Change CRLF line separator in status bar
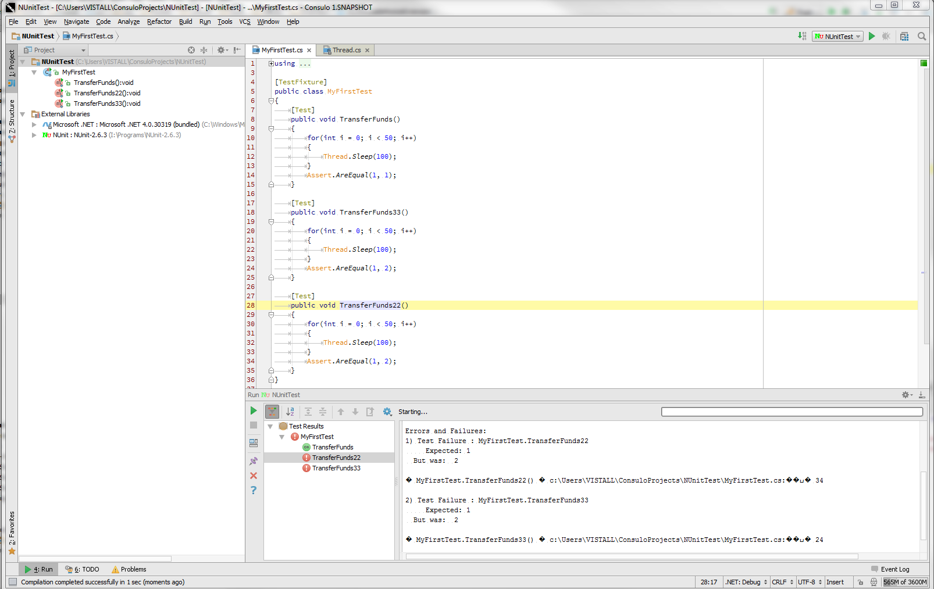The height and width of the screenshot is (589, 934). pos(782,582)
